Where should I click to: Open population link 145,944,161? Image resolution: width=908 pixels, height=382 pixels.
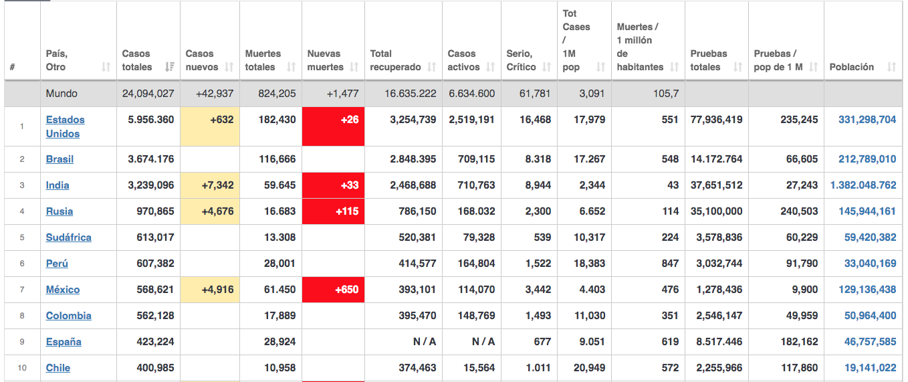coord(867,211)
